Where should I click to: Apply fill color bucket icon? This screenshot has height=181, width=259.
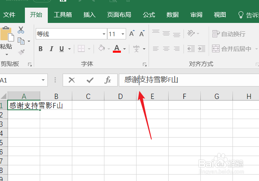[x=102, y=48]
